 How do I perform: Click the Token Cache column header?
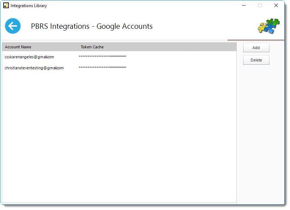(135, 47)
